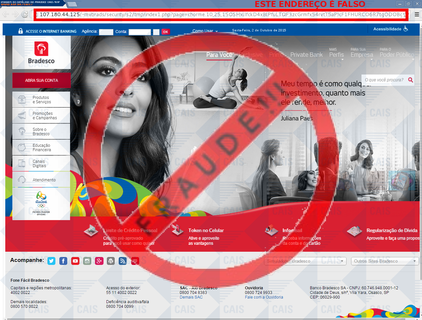Image resolution: width=422 pixels, height=320 pixels.
Task: Open the Facebook social icon
Action: [63, 261]
